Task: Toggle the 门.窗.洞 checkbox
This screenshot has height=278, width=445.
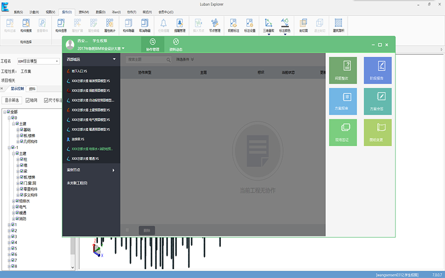Action: click(x=22, y=183)
